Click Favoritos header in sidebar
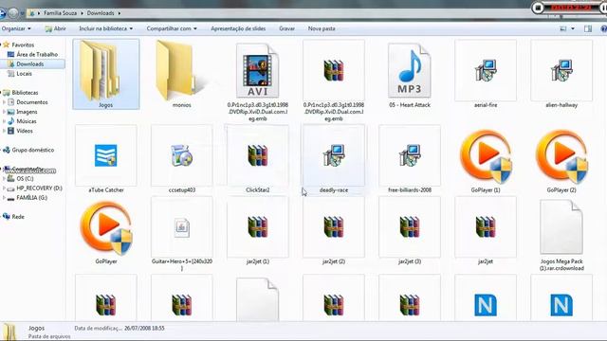 click(18, 45)
